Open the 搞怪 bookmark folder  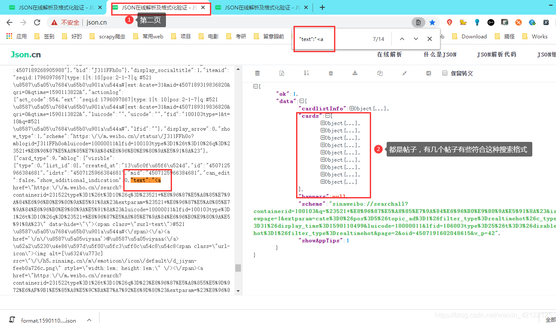pos(505,36)
